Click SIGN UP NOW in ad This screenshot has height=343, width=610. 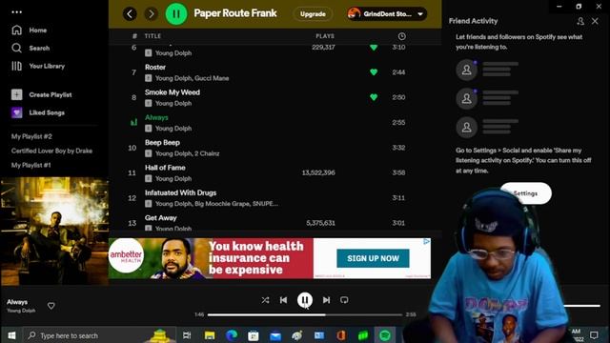click(373, 258)
